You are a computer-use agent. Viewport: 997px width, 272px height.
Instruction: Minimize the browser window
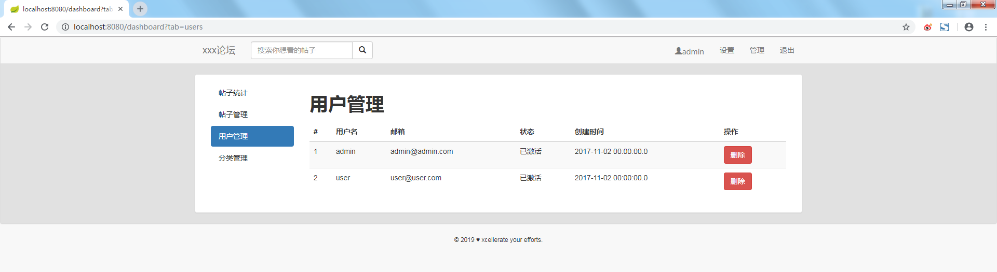point(950,5)
